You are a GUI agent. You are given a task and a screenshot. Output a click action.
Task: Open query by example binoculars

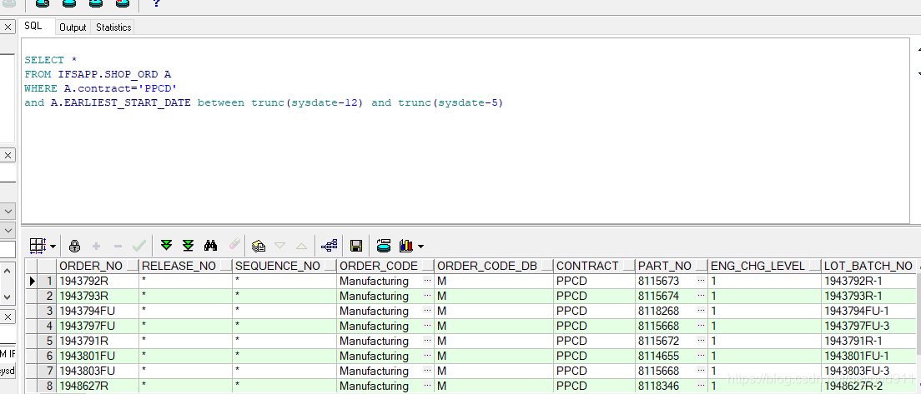click(x=210, y=246)
